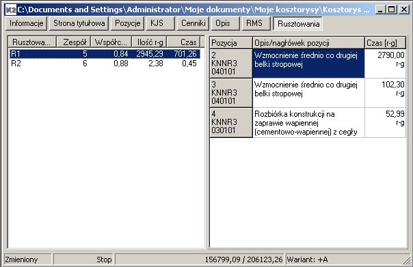Click Wzmocnienie description for position 3
The image size is (413, 267).
click(x=308, y=93)
